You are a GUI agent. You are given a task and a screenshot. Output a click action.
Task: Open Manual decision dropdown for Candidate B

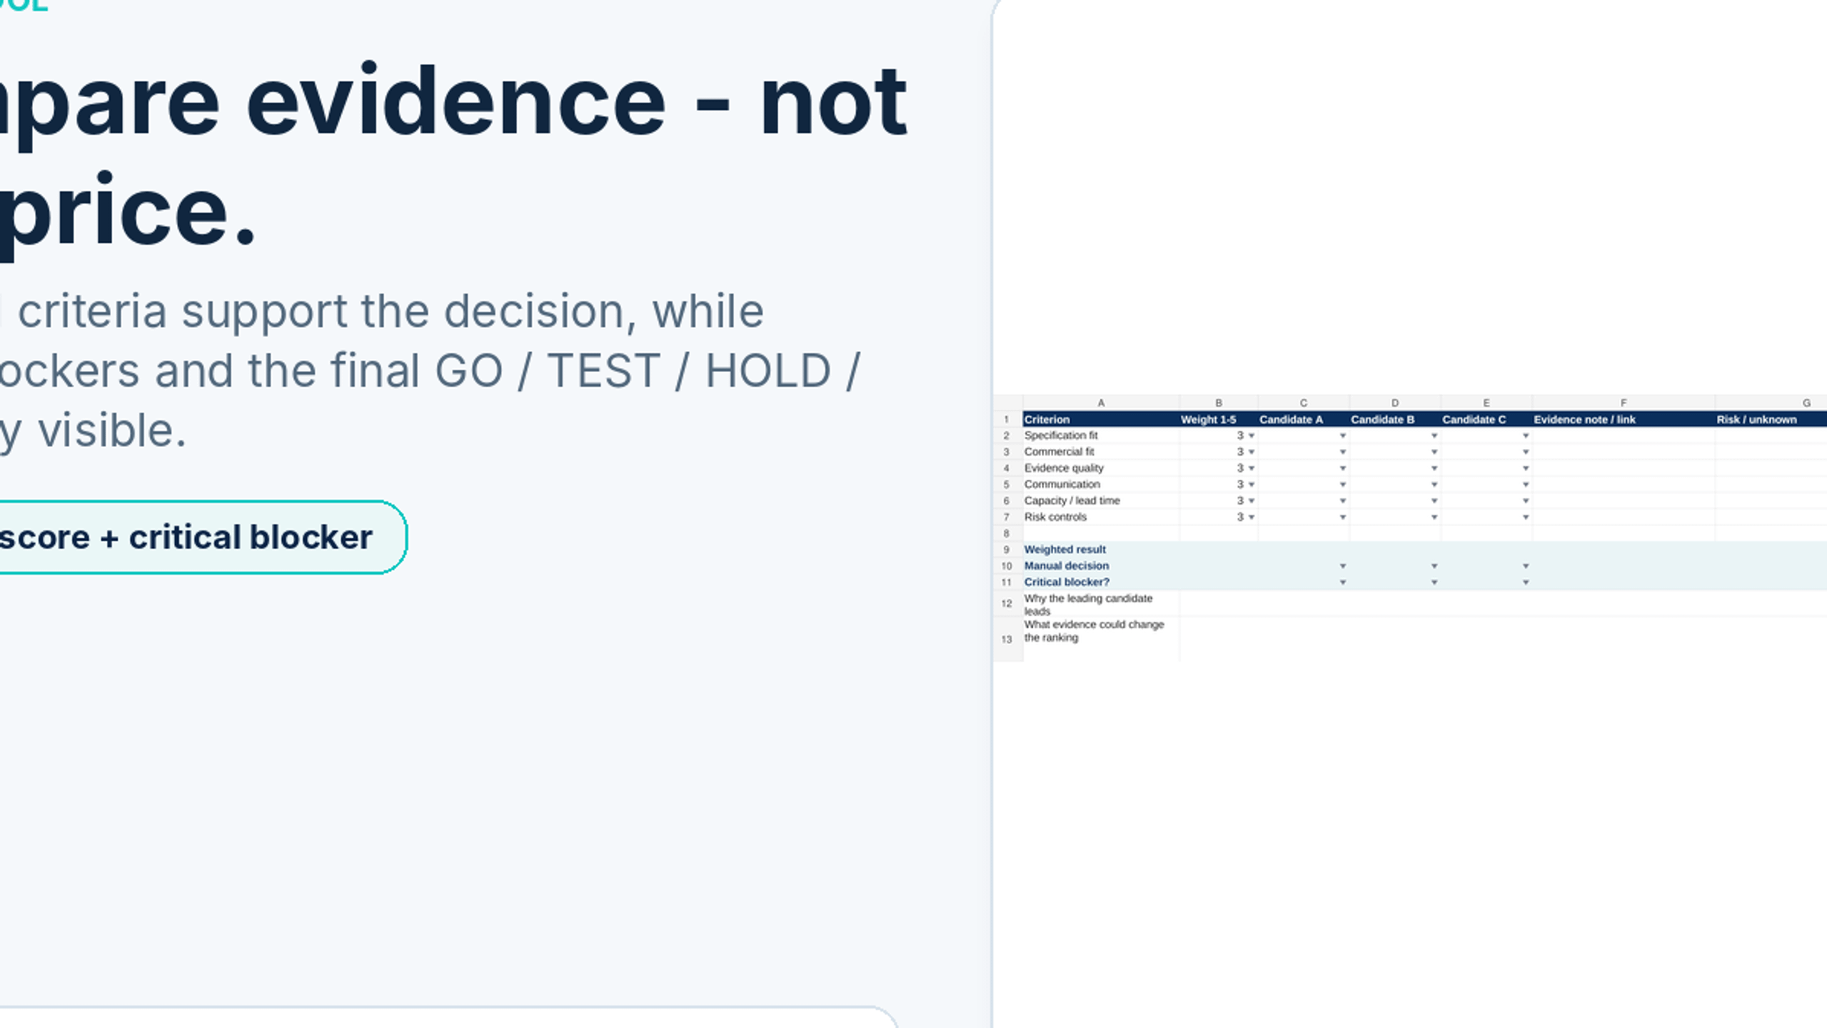[1434, 566]
